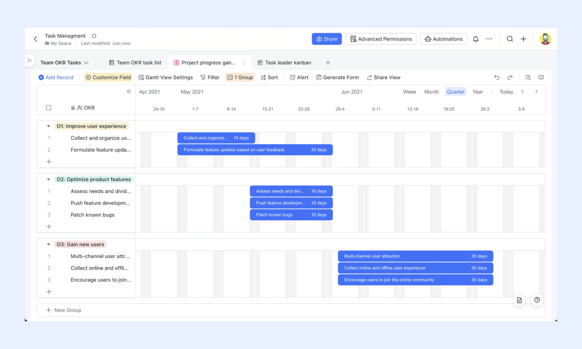The width and height of the screenshot is (582, 349).
Task: Open Automations
Action: pos(443,39)
